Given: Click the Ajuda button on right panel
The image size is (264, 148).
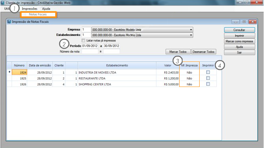Looking at the screenshot, I should pyautogui.click(x=239, y=47).
